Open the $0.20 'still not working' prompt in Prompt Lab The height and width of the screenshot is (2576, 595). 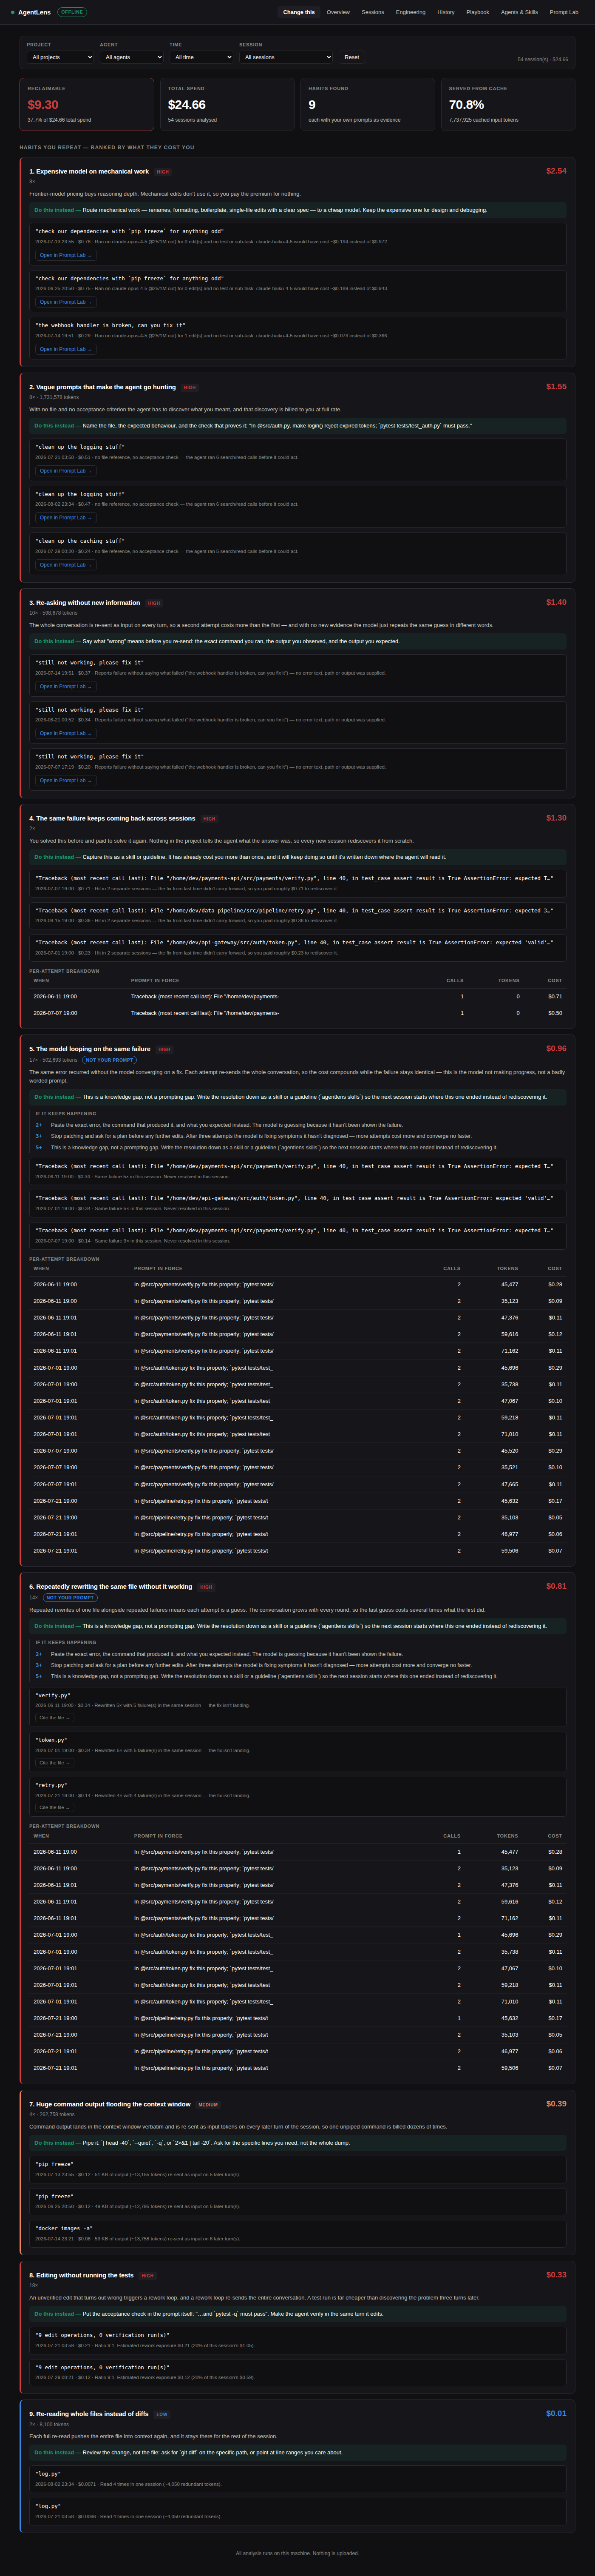click(x=66, y=780)
